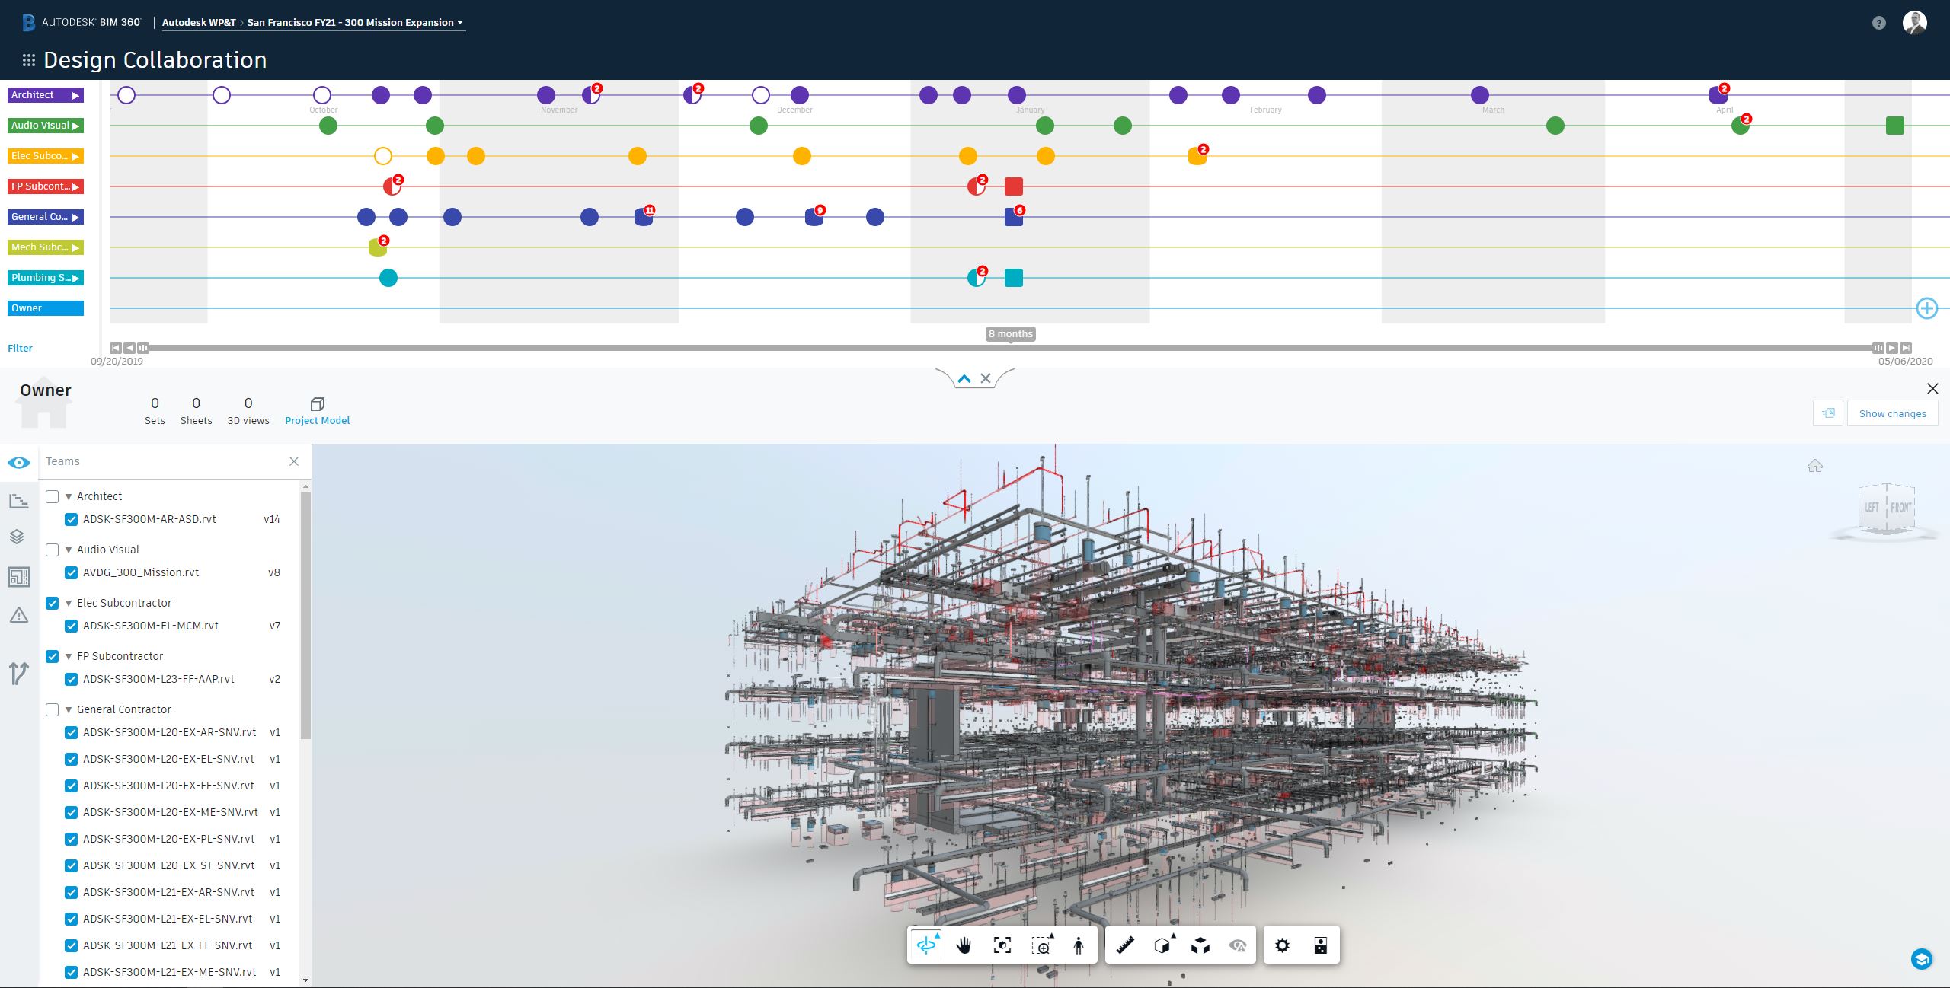Select the Pan hand tool
Image resolution: width=1950 pixels, height=988 pixels.
[964, 945]
